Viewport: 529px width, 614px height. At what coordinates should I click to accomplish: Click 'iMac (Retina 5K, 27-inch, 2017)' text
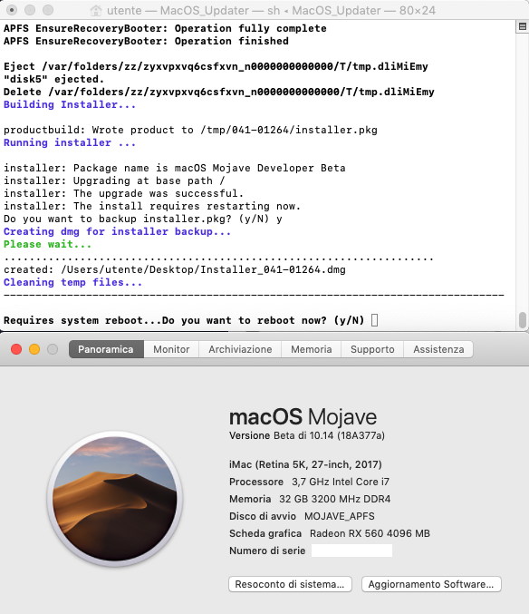coord(305,464)
